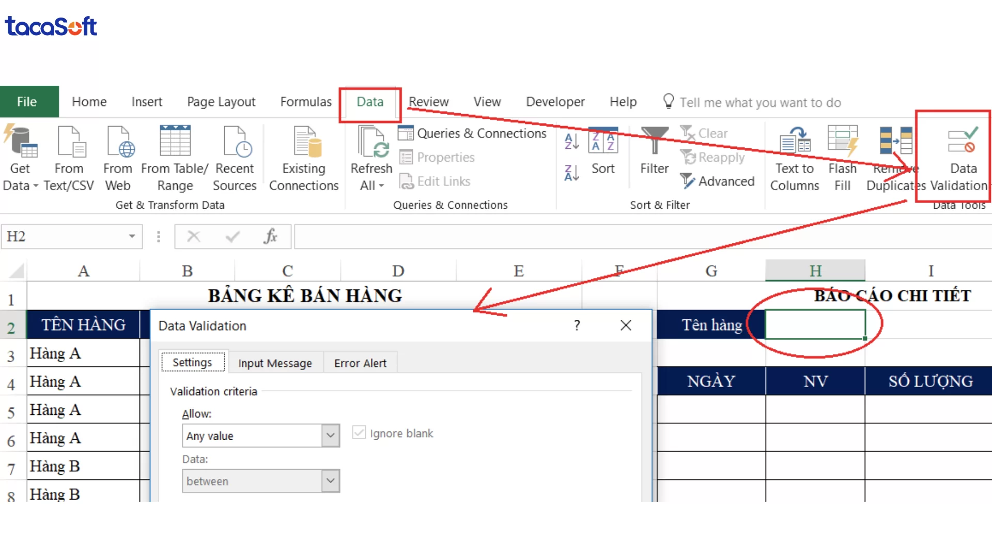Click Refresh All in Queries & Connections
Viewport: 992px width, 558px height.
(x=371, y=158)
